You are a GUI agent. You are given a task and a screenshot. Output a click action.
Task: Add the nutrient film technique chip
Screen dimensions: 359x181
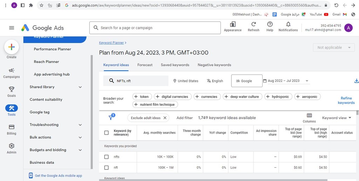coord(155,104)
